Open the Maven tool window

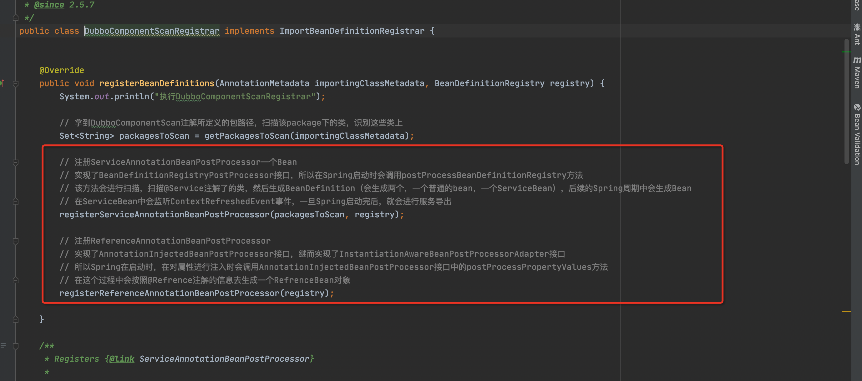[x=857, y=72]
